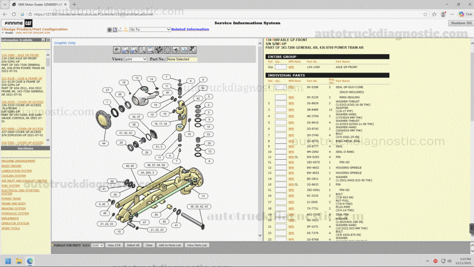Click the first zoom-out magnifier tool
This screenshot has height=267, width=474.
pos(125,50)
